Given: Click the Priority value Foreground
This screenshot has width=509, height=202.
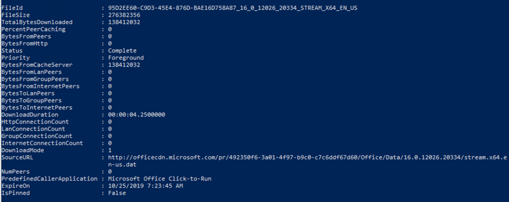Looking at the screenshot, I should (x=126, y=58).
